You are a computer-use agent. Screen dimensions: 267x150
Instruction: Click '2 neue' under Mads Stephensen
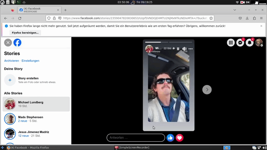tap(23, 121)
